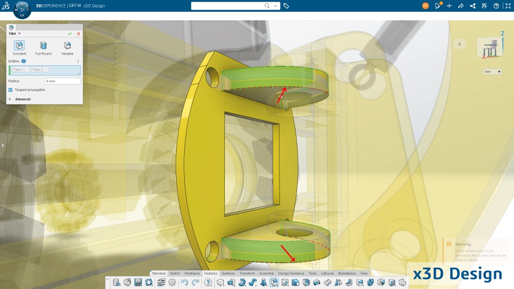514x289 pixels.
Task: Click the database open/import icon in action bar
Action: coord(116,283)
